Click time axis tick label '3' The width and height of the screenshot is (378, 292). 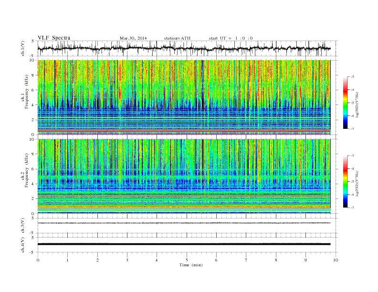127,260
